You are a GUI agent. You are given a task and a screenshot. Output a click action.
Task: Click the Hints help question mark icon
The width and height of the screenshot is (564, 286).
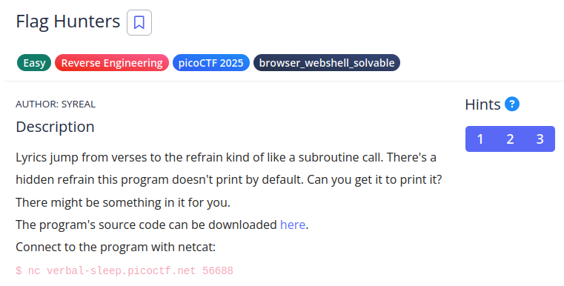pyautogui.click(x=512, y=104)
